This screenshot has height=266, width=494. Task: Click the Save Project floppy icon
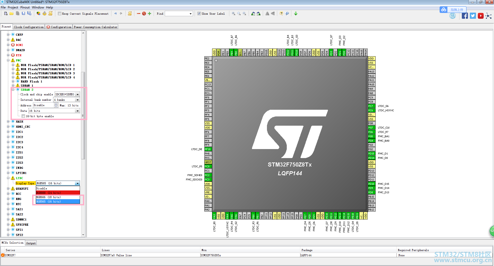(x=23, y=13)
